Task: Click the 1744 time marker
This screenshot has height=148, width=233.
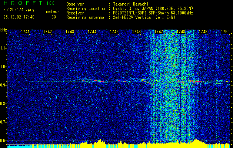Action: pos(92,31)
